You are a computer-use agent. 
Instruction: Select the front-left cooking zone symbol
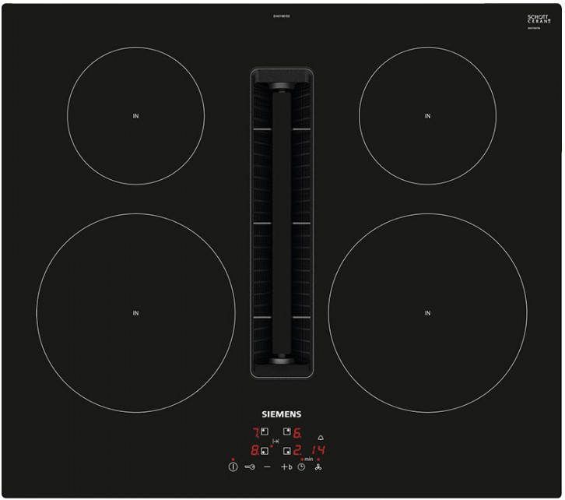pos(265,451)
